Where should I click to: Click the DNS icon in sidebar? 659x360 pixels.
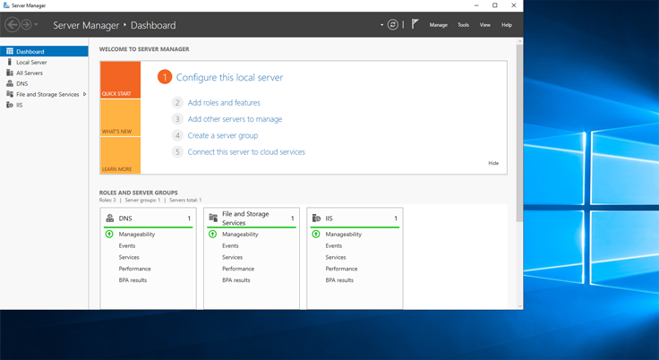10,83
